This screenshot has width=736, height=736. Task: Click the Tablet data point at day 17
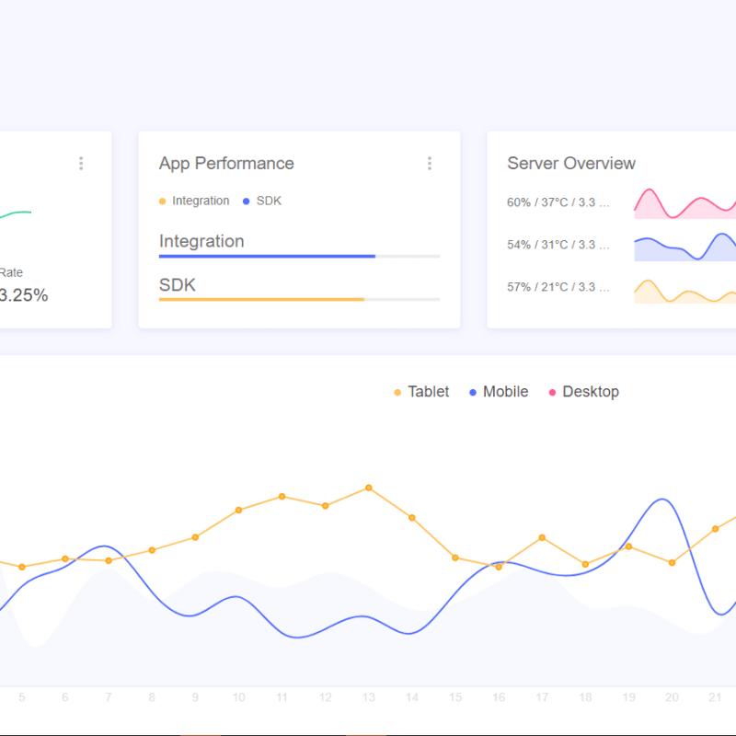click(543, 537)
